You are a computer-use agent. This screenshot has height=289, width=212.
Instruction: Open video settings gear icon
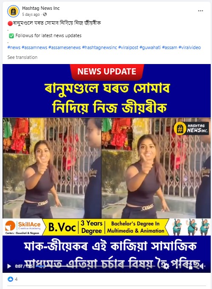click(166, 266)
